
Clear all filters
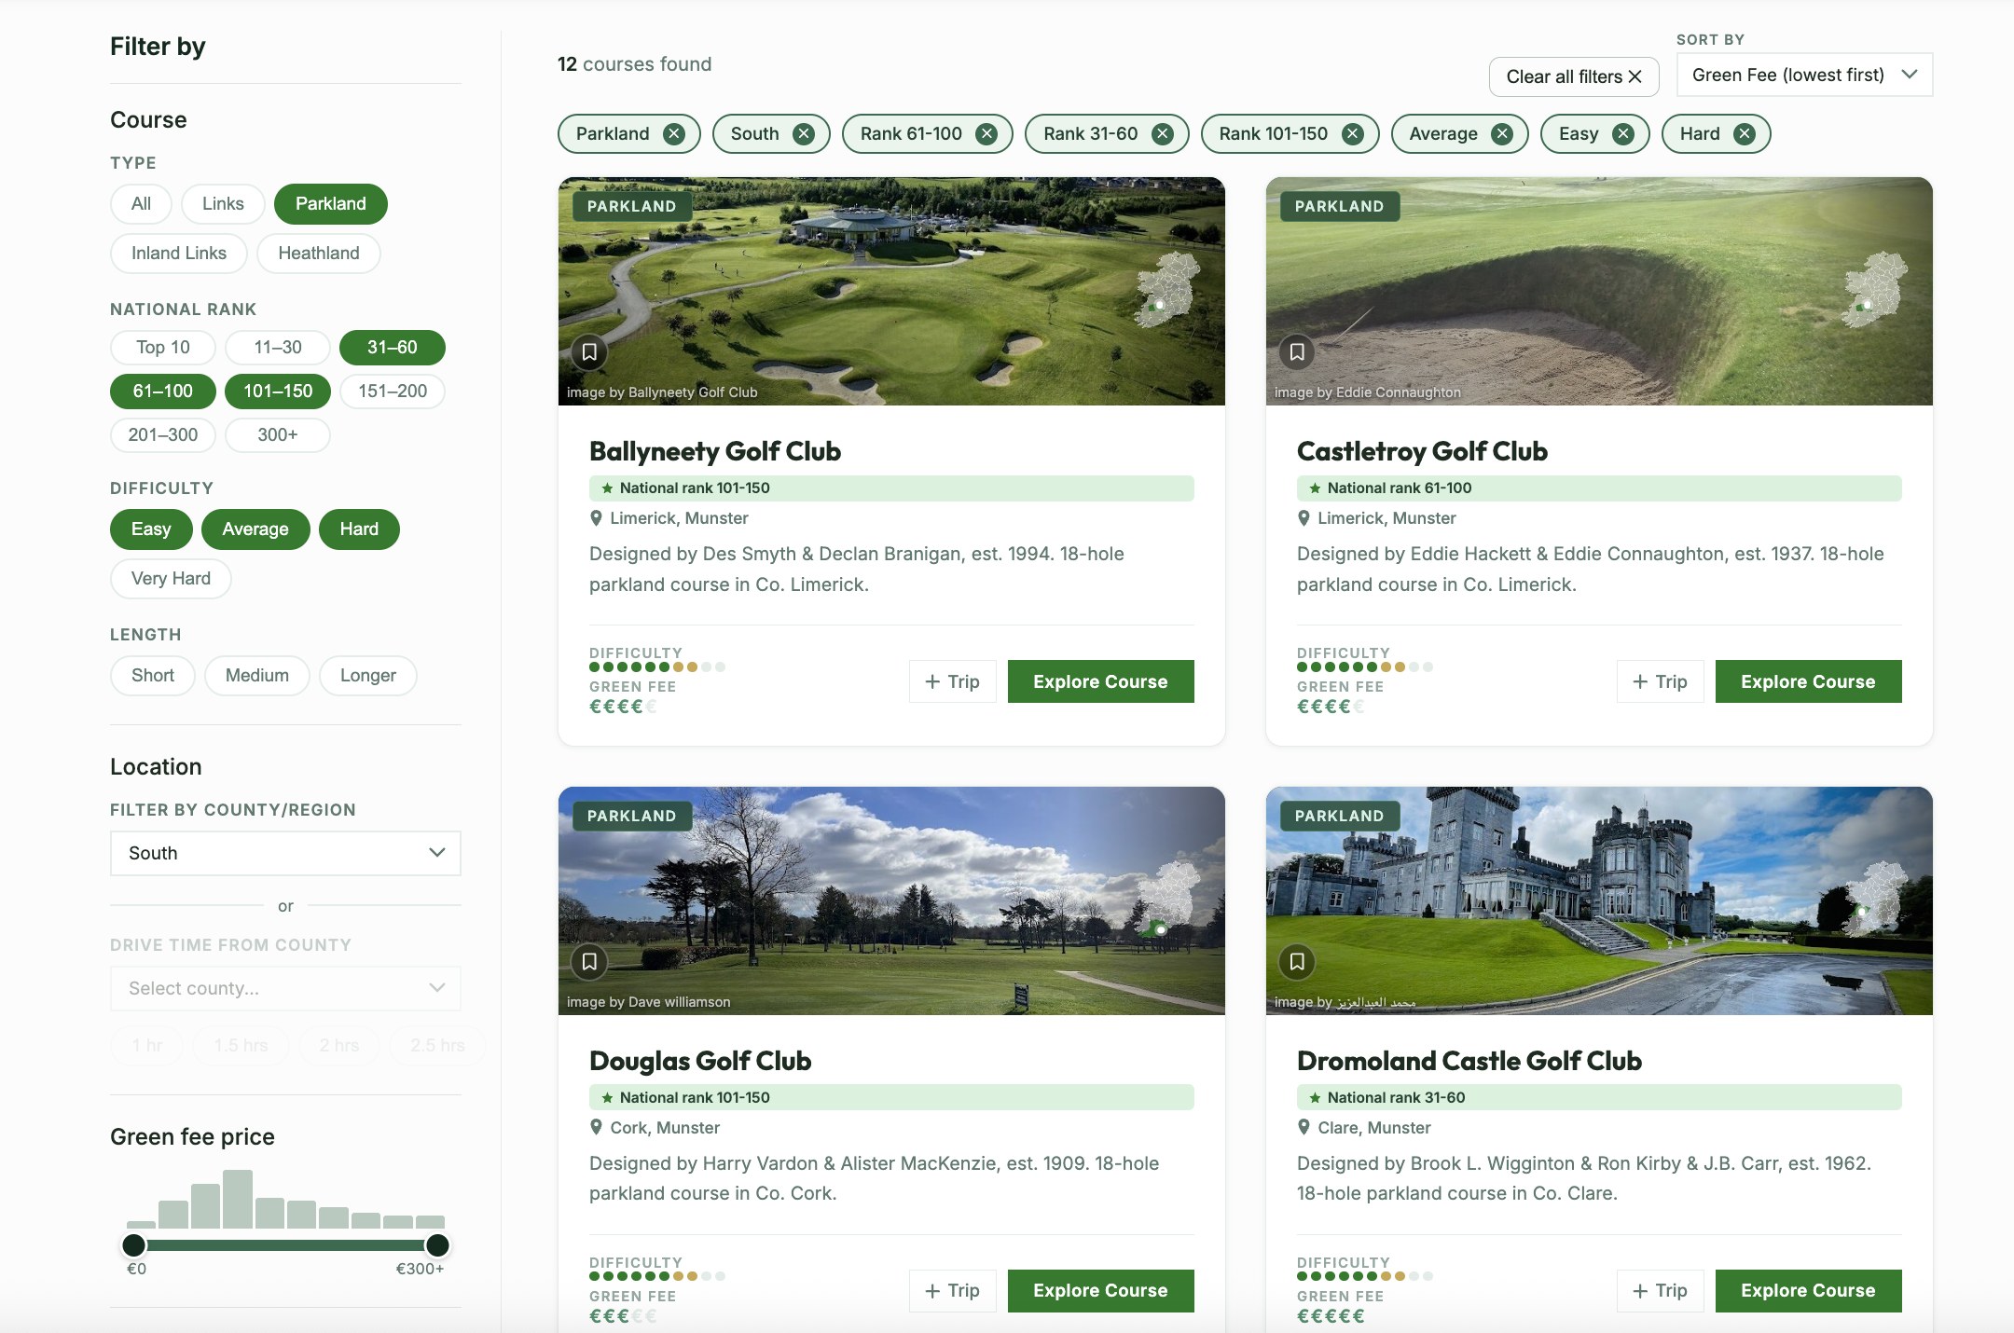point(1574,76)
